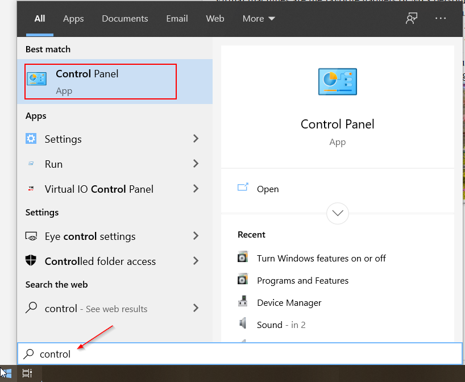Expand Virtual IO Control Panel chevron
This screenshot has width=465, height=382.
point(196,189)
